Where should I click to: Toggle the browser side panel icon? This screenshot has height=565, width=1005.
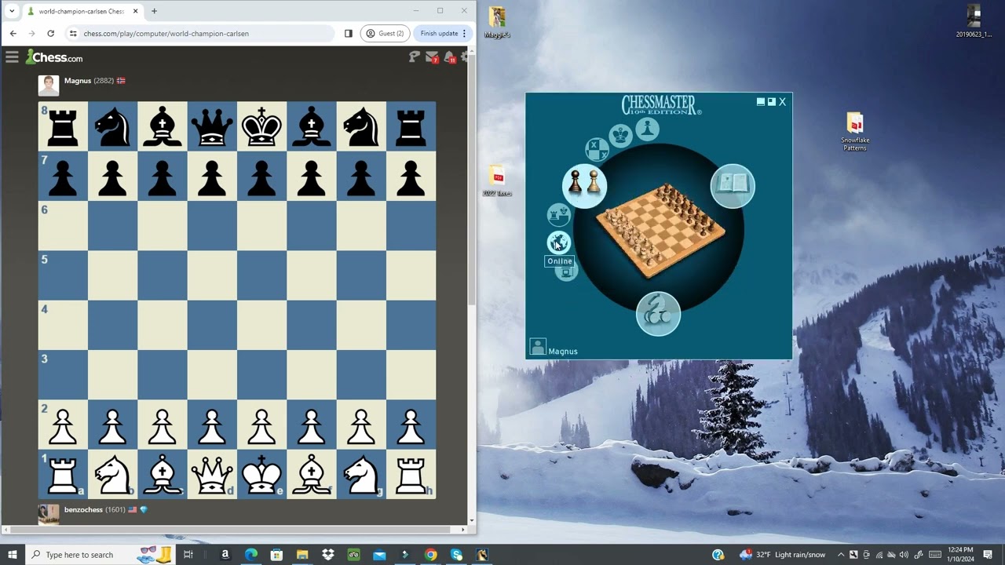[349, 34]
